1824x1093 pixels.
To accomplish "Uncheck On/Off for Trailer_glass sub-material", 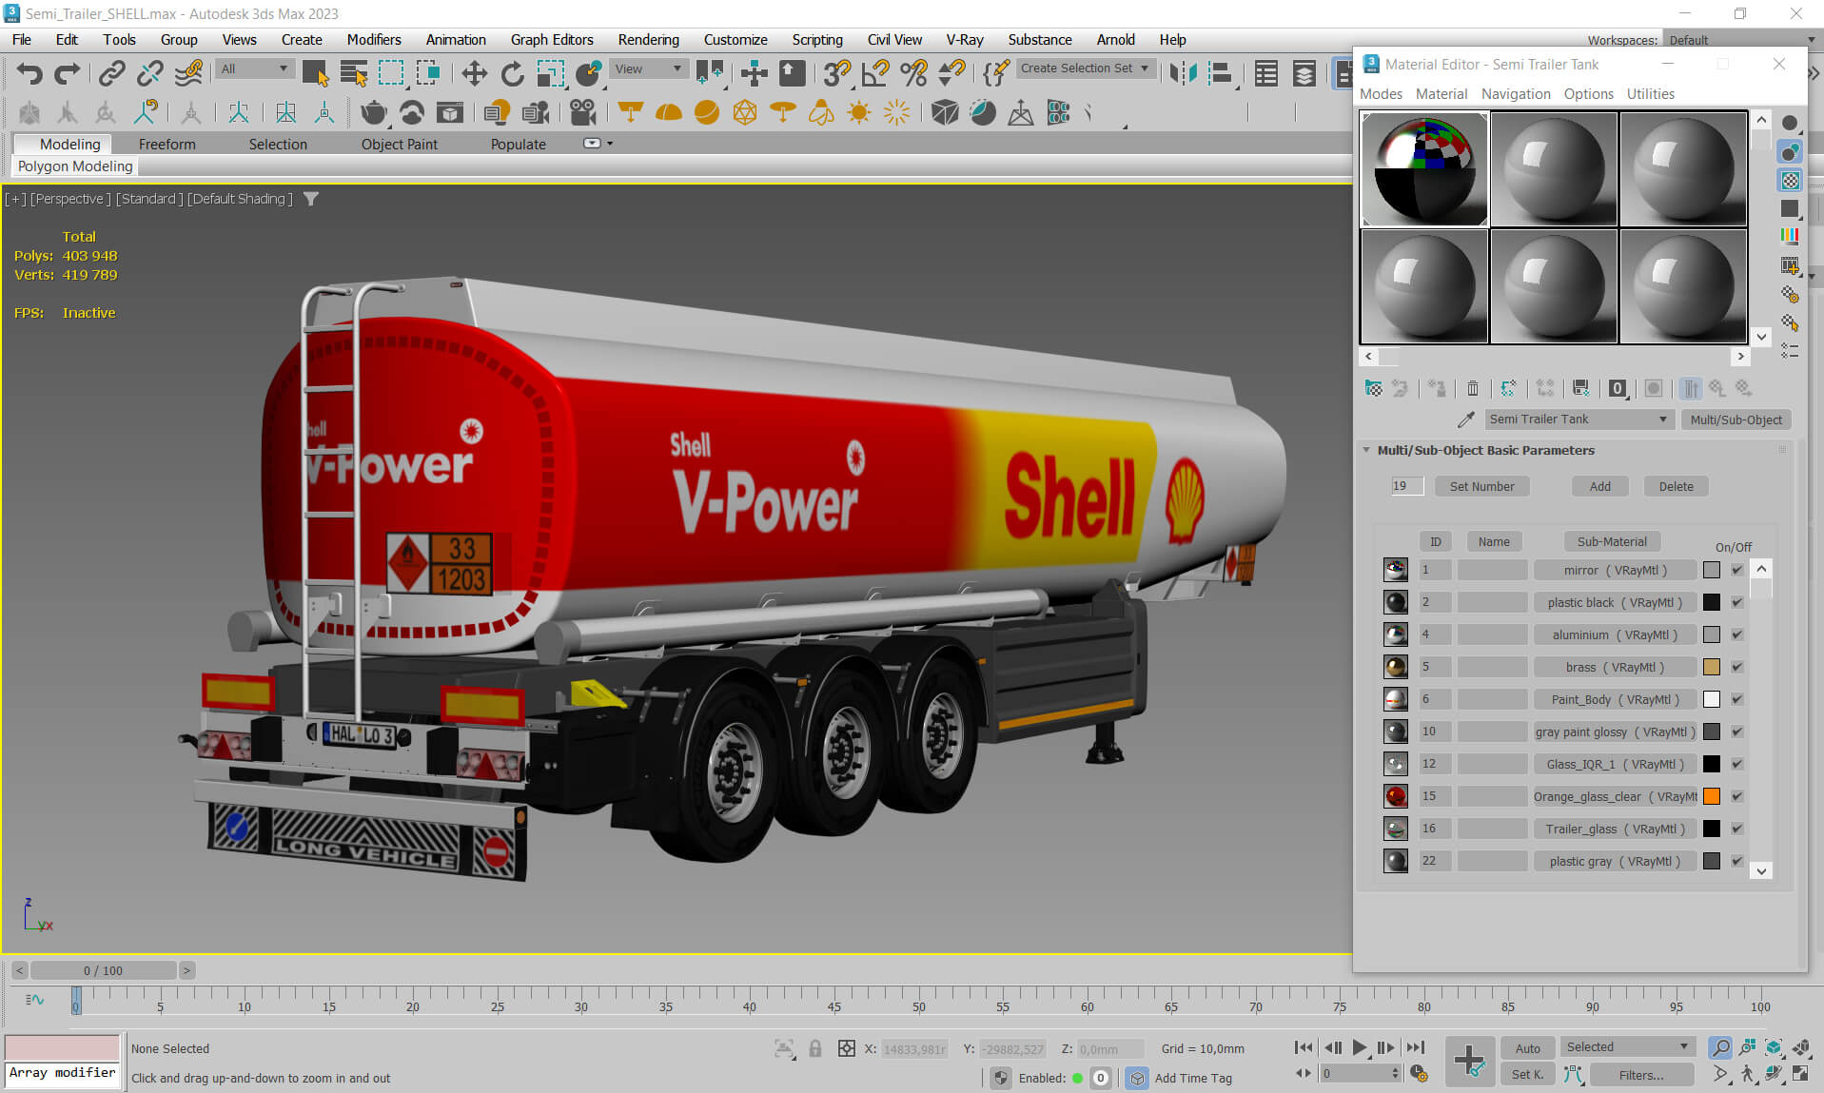I will coord(1736,829).
